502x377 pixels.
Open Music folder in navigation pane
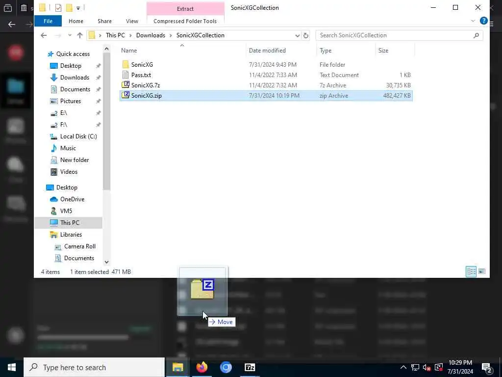pos(68,148)
